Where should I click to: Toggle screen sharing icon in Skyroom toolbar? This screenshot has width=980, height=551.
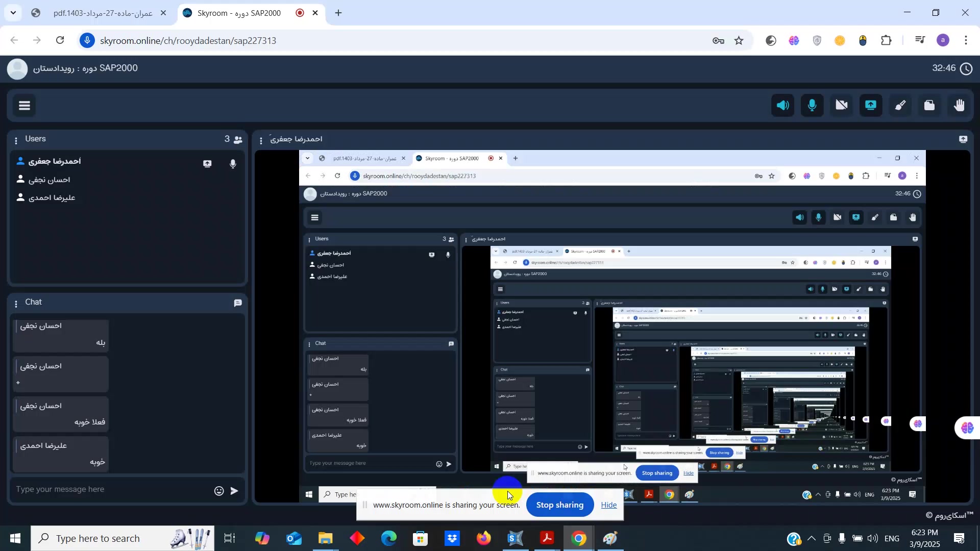871,106
